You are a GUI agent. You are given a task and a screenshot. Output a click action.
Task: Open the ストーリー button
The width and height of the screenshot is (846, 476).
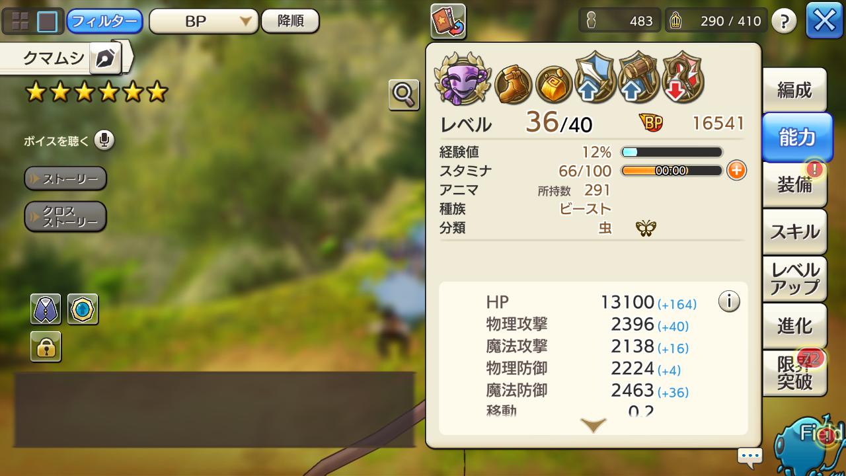coord(65,178)
